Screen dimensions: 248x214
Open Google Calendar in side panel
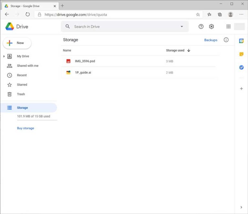(241, 41)
